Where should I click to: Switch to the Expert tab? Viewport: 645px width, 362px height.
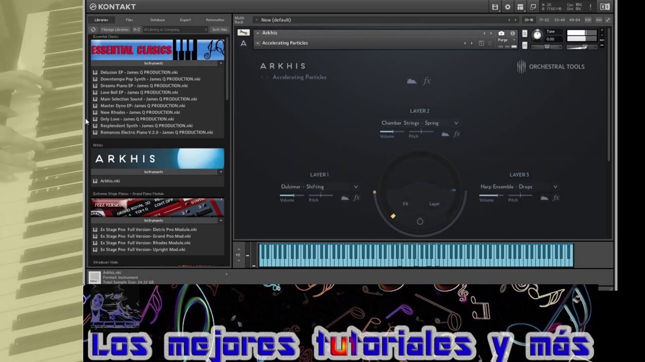tap(185, 20)
